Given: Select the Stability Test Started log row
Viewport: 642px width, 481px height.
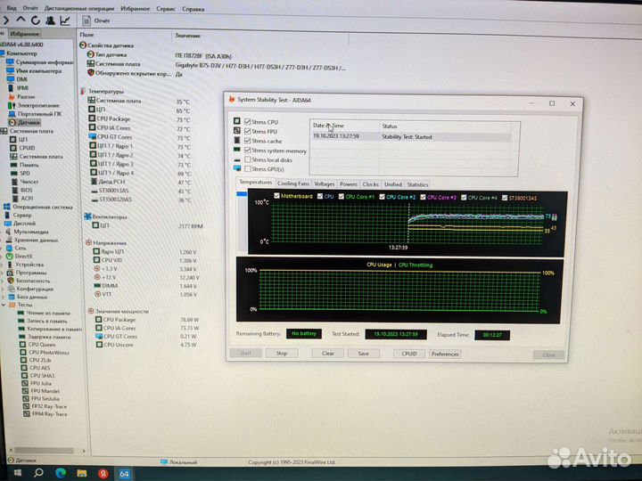Looking at the screenshot, I should click(x=411, y=136).
